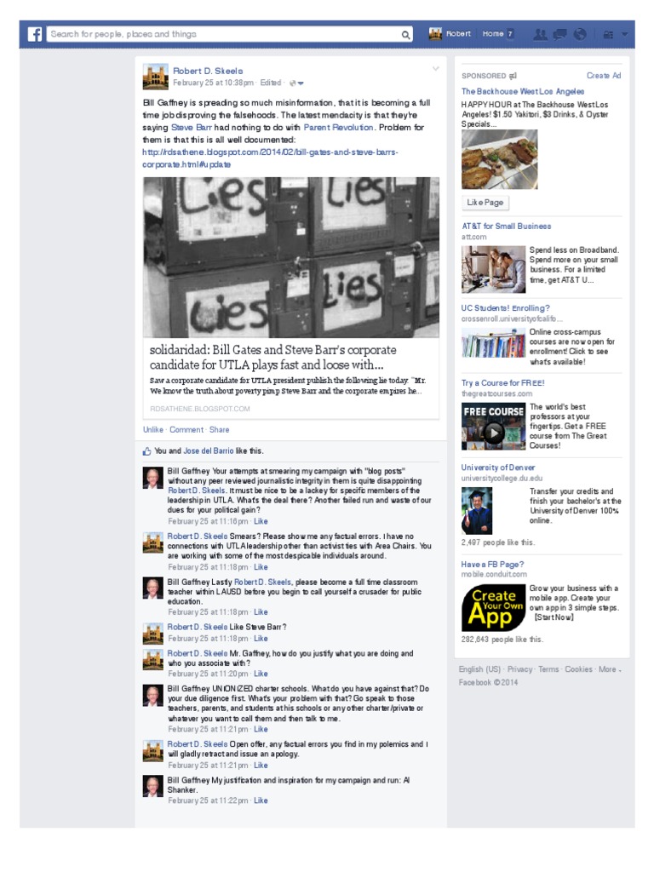
Task: Open University of Denver ad link
Action: 497,468
